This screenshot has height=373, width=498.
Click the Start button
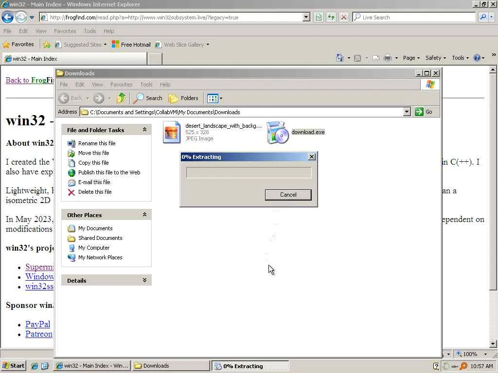(x=13, y=366)
